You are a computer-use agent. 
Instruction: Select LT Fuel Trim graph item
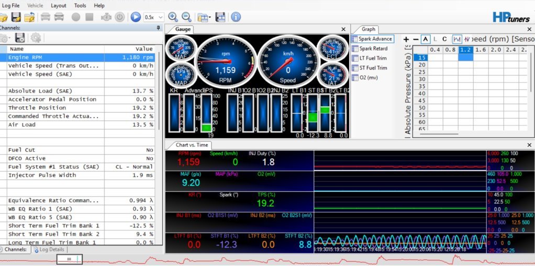point(370,58)
